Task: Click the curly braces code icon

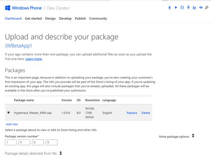Action: coord(182,7)
